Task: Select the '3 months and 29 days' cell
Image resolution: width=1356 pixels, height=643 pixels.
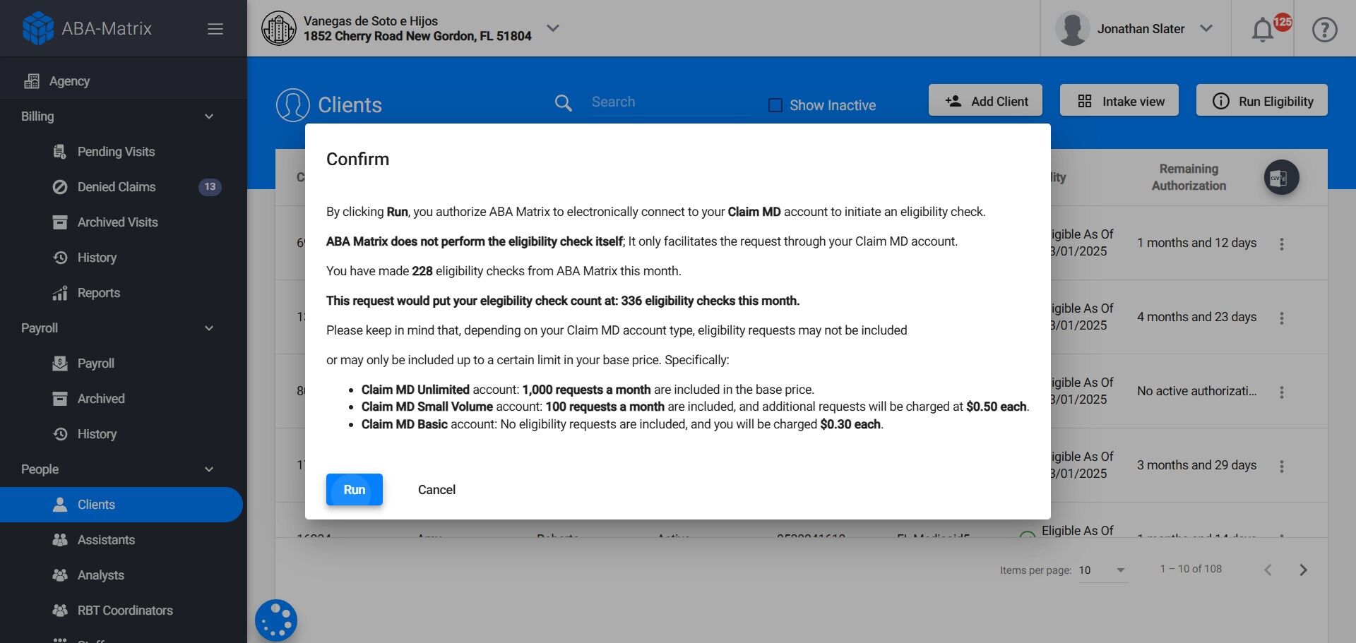Action: click(1196, 465)
